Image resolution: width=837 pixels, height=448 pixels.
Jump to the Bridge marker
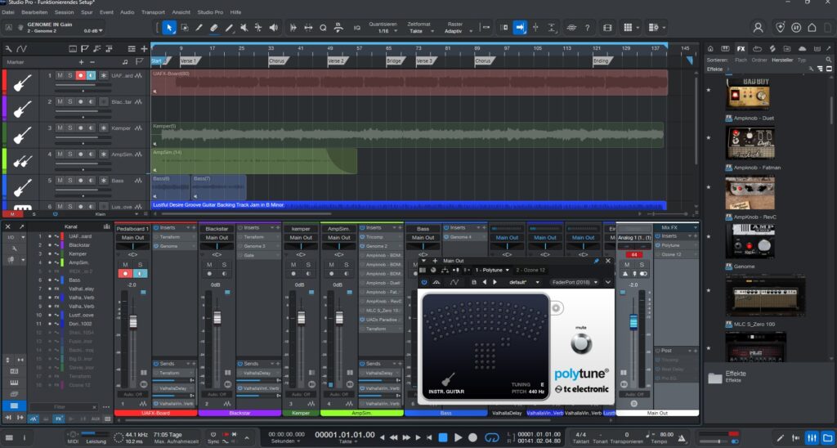click(x=394, y=60)
